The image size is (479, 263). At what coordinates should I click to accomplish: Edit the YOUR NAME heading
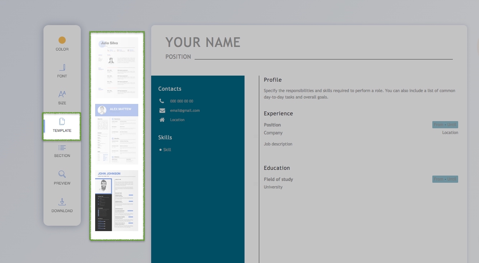point(203,42)
